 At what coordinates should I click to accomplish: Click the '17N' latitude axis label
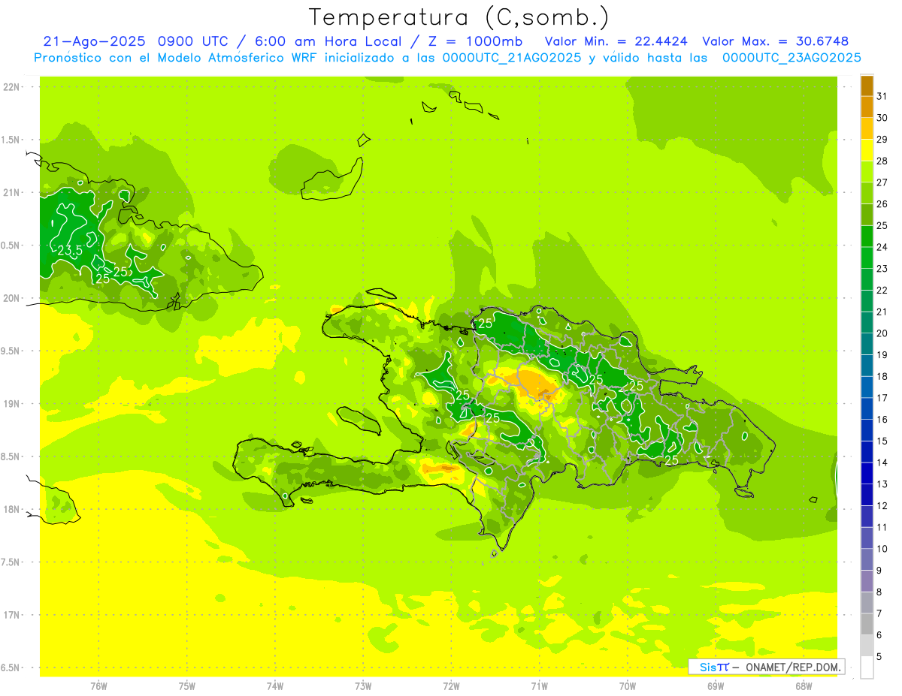pos(13,615)
